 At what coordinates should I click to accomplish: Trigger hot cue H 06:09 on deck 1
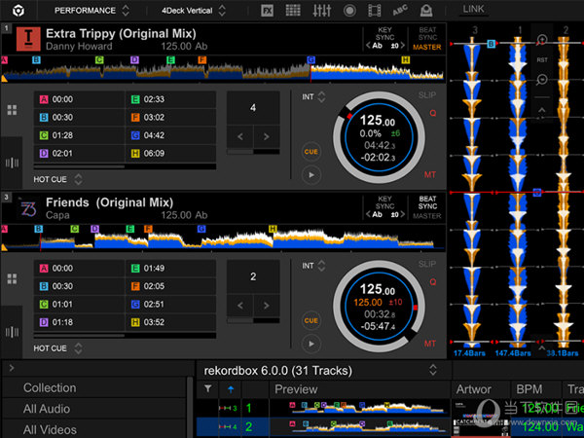point(170,153)
